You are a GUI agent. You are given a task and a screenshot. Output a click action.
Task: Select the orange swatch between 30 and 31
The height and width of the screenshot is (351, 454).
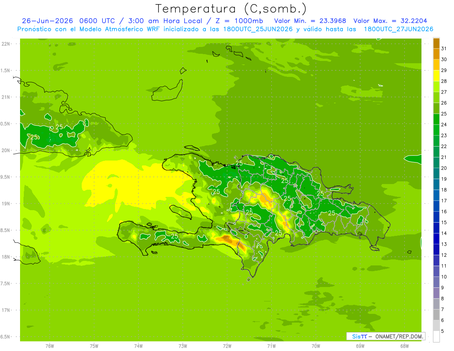click(x=436, y=54)
